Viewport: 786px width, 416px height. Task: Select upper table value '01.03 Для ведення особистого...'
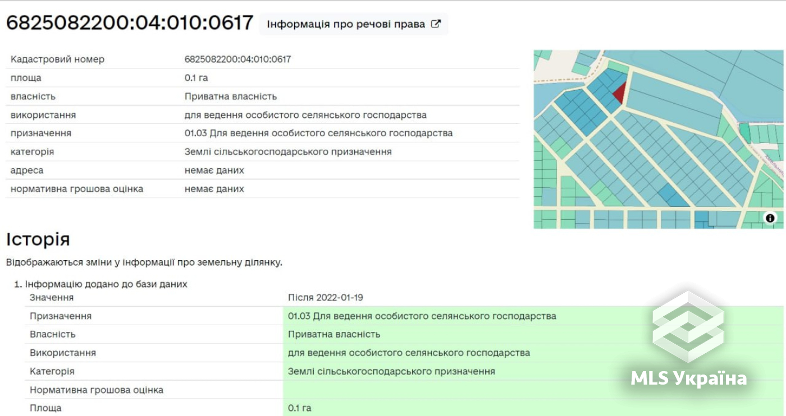coord(318,133)
